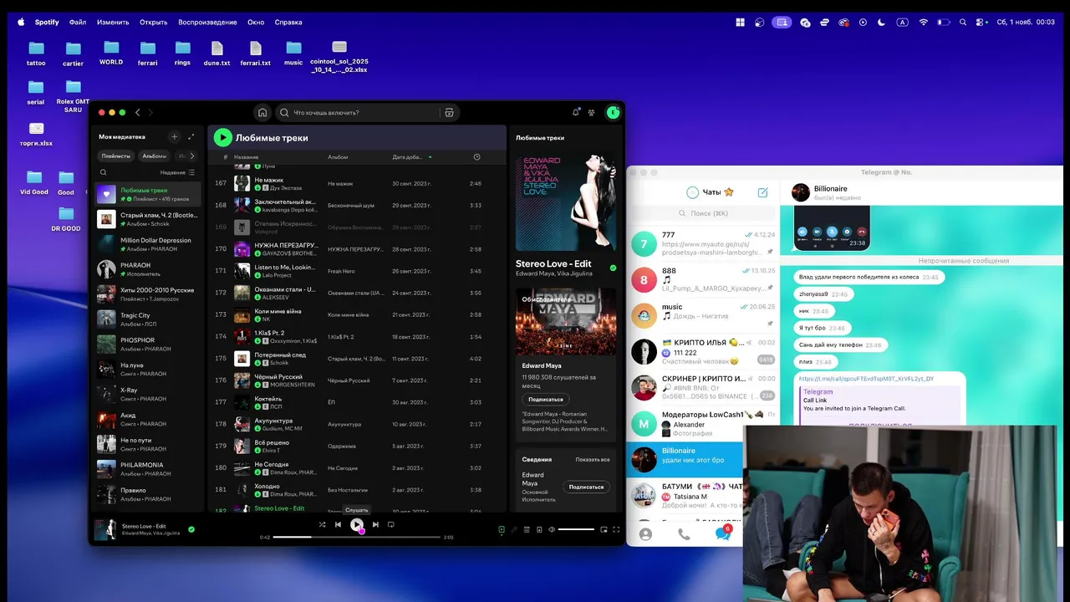The width and height of the screenshot is (1070, 602).
Task: Open the Воспроизведение menu
Action: [x=207, y=23]
